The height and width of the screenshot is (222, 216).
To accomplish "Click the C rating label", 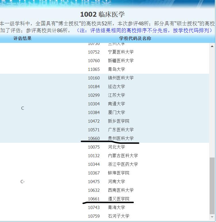I will [x=22, y=108].
